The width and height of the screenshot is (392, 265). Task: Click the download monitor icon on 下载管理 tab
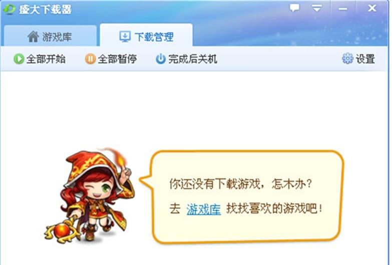pyautogui.click(x=125, y=37)
